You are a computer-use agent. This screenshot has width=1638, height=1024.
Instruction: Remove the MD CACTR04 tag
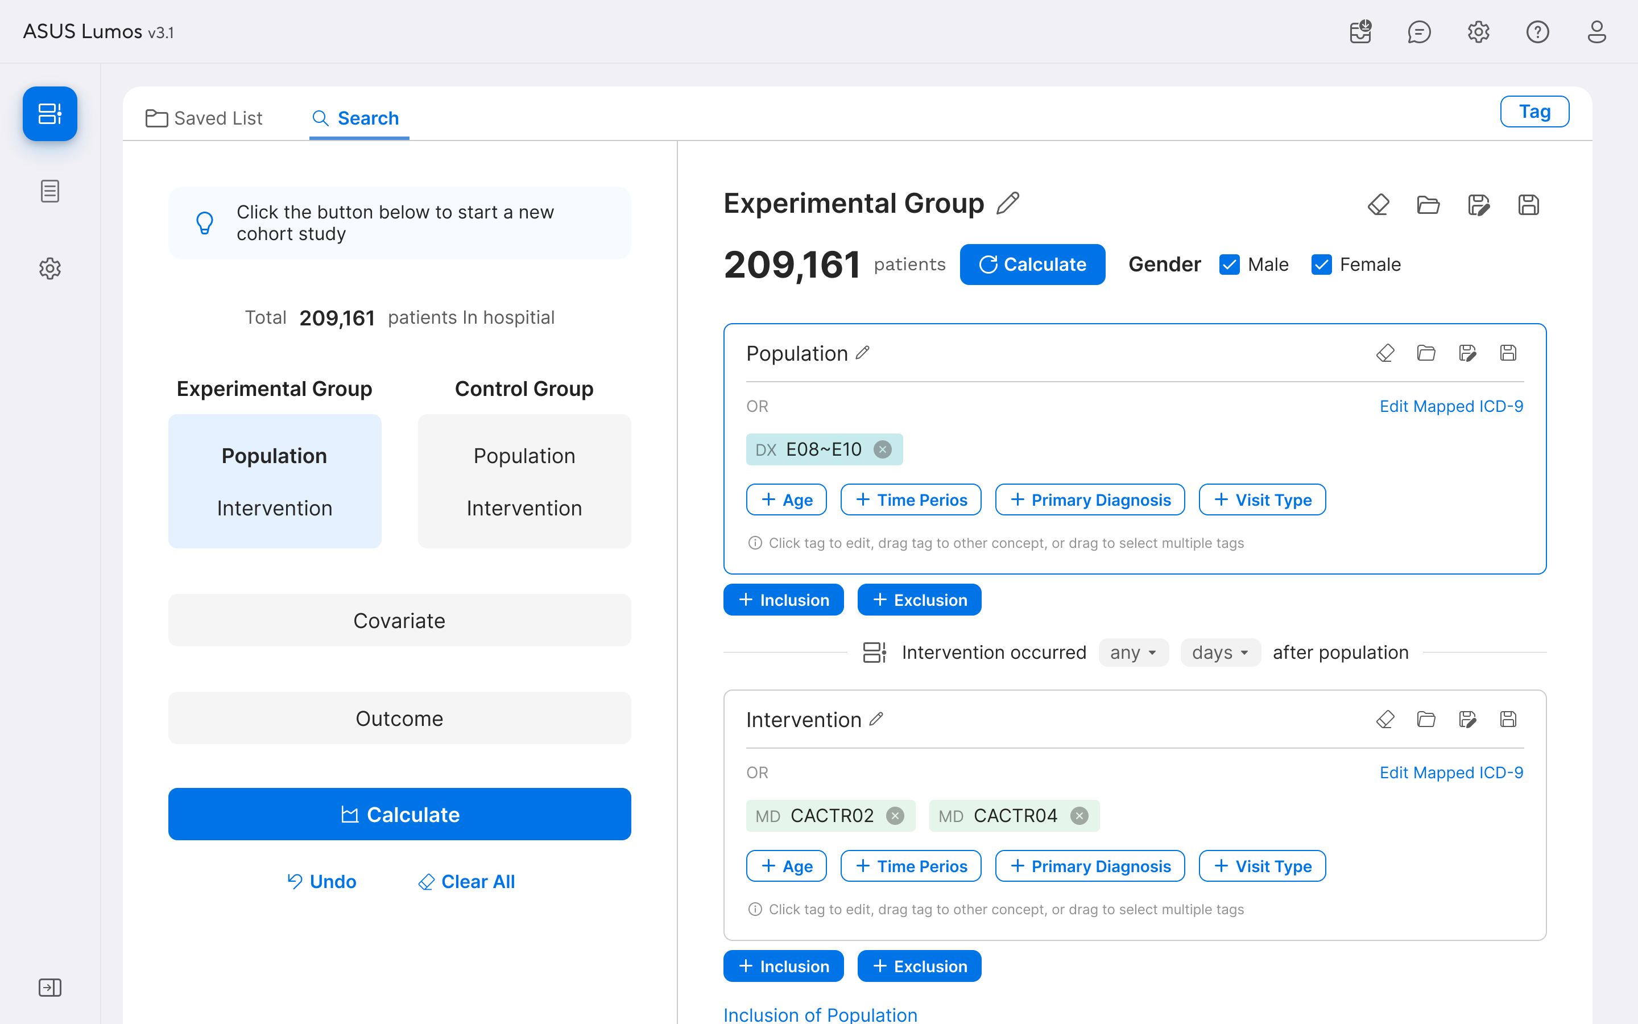click(x=1079, y=816)
